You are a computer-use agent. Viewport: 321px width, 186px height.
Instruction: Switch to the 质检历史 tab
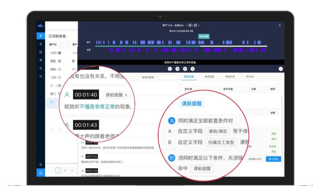tap(230, 77)
